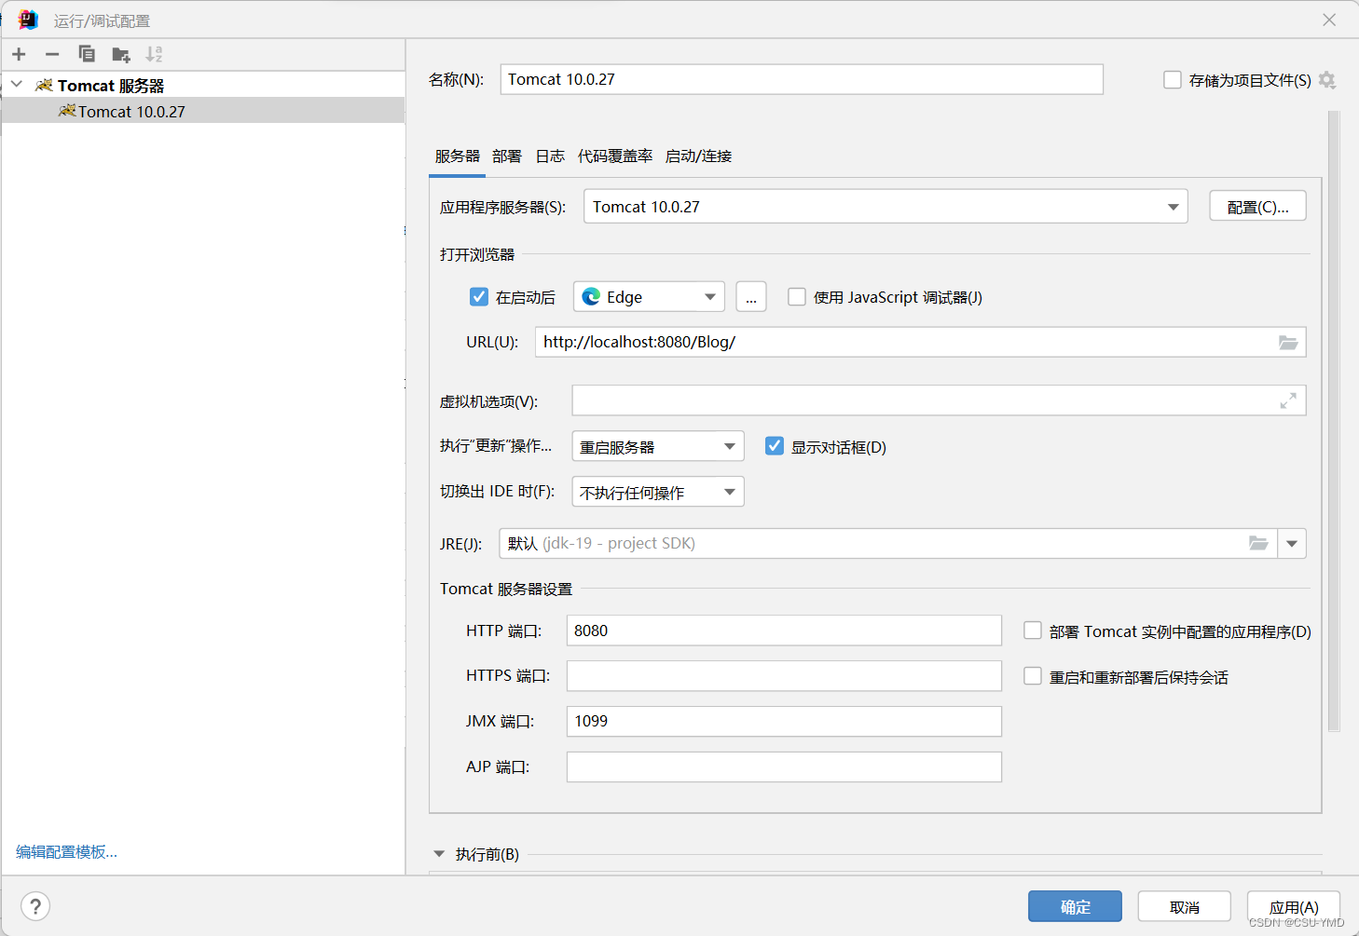Toggle the 在启动后 checkbox
The height and width of the screenshot is (936, 1359).
[x=479, y=297]
